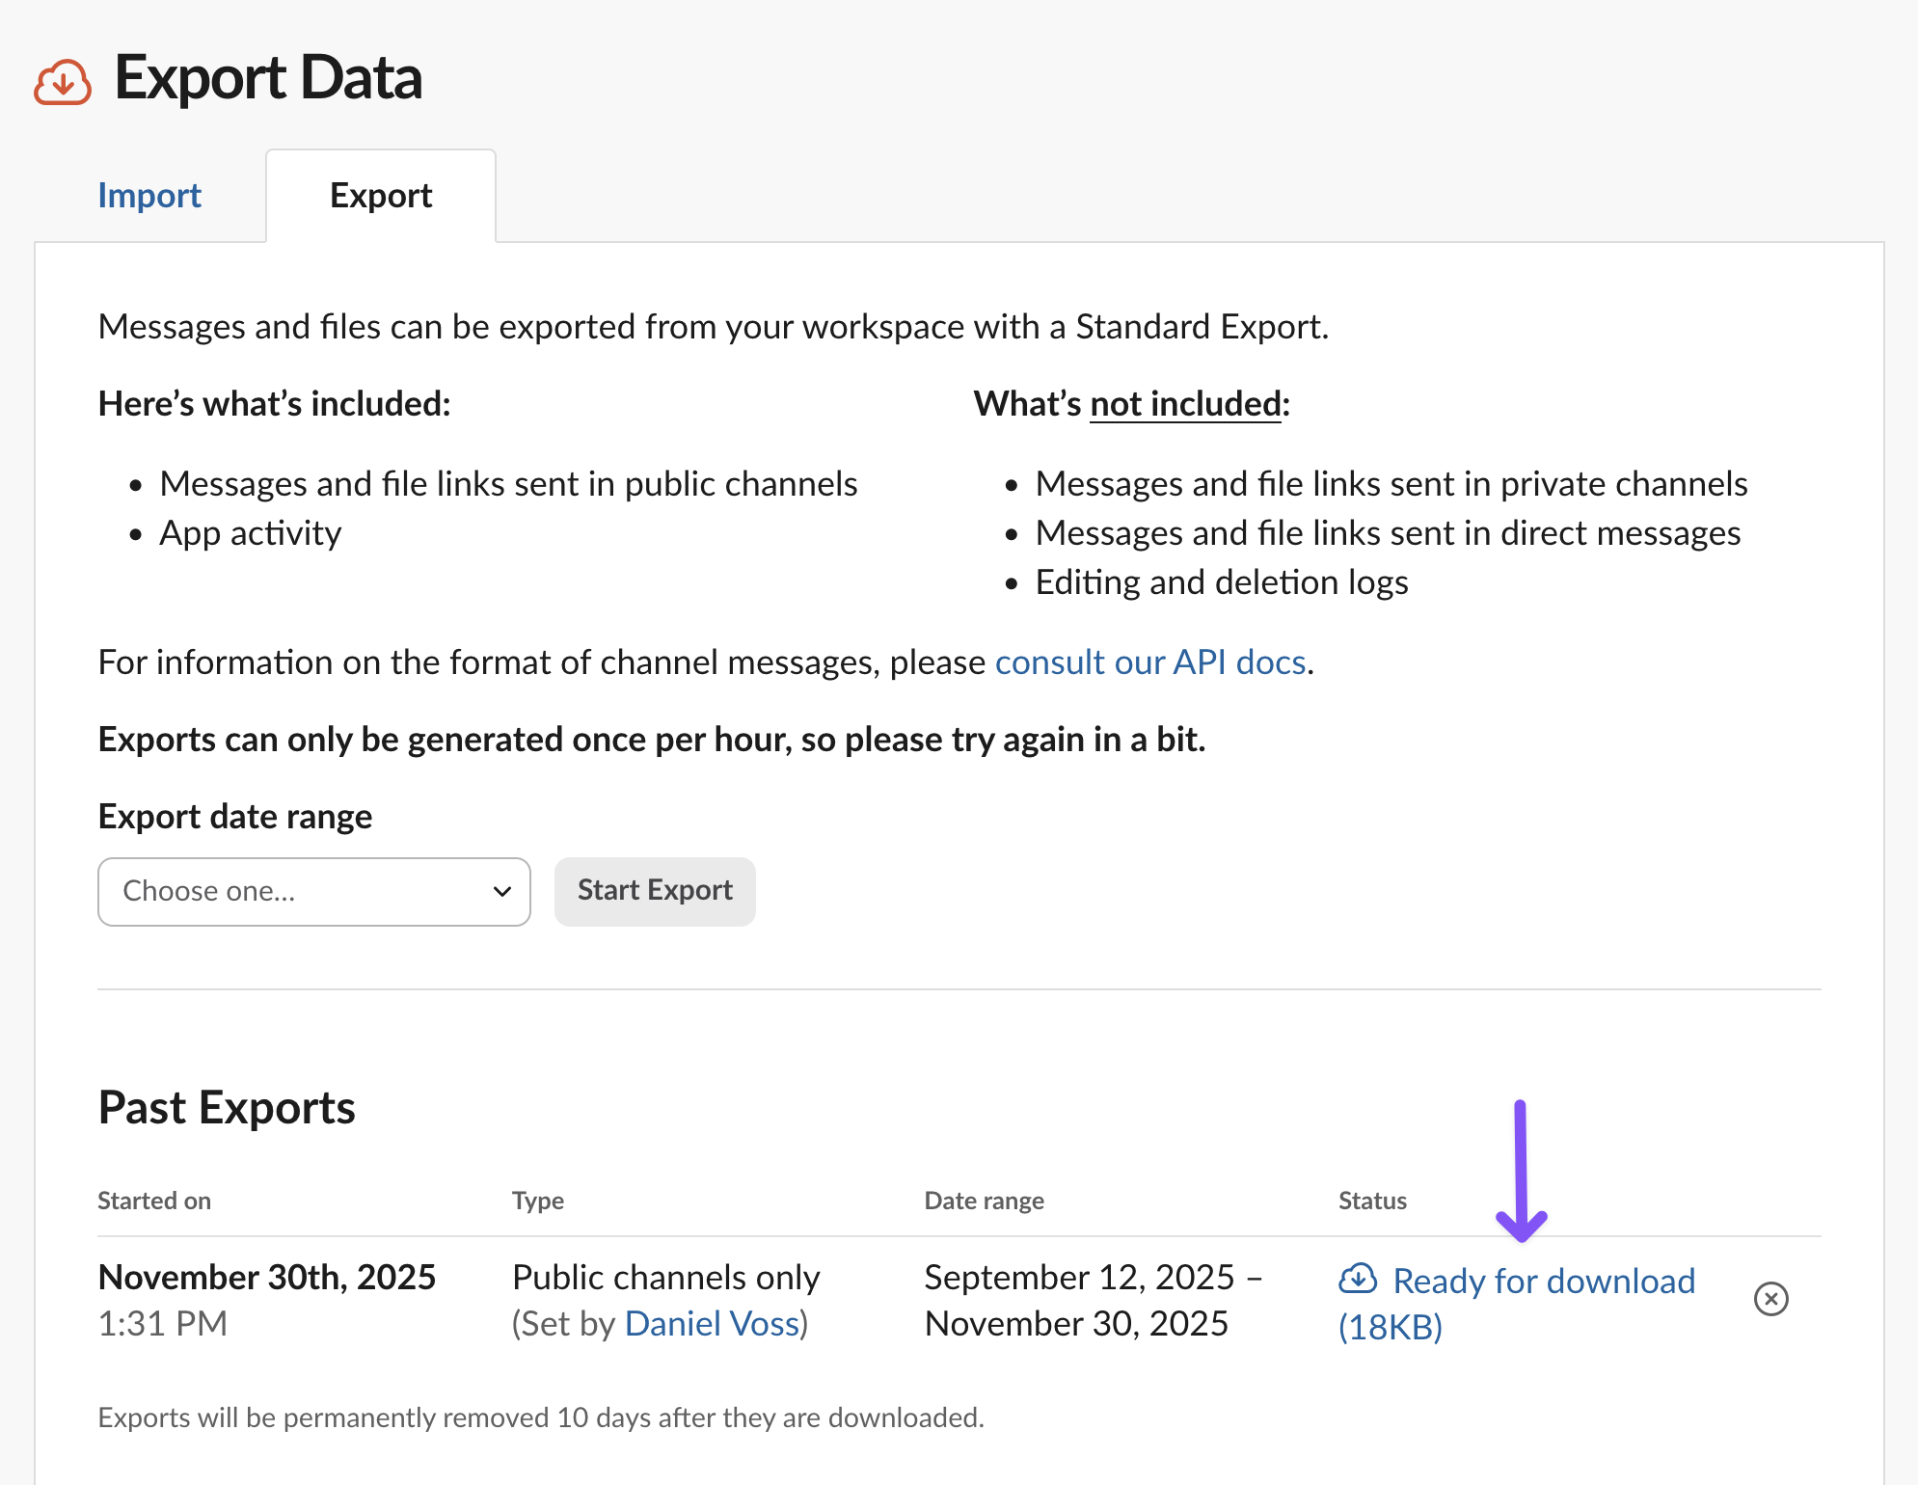
Task: Click the Past Exports section heading
Action: pyautogui.click(x=226, y=1107)
